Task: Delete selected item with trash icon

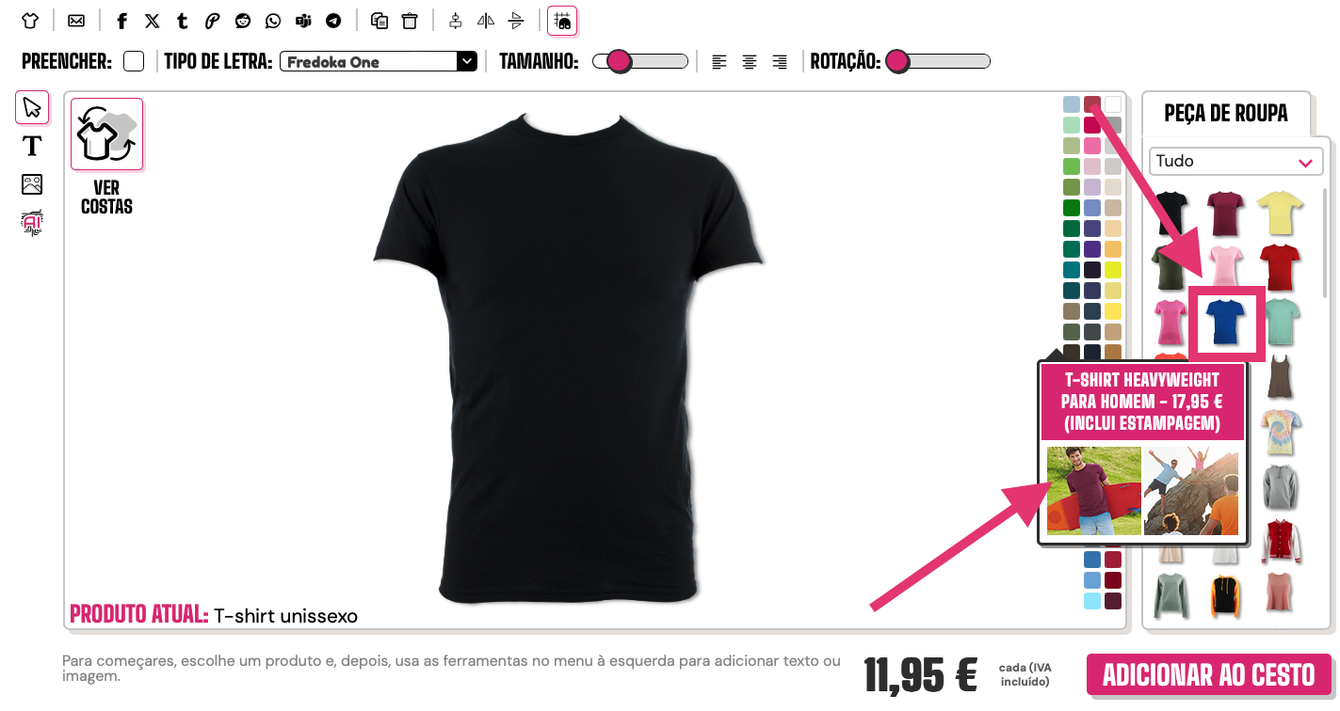Action: [410, 21]
